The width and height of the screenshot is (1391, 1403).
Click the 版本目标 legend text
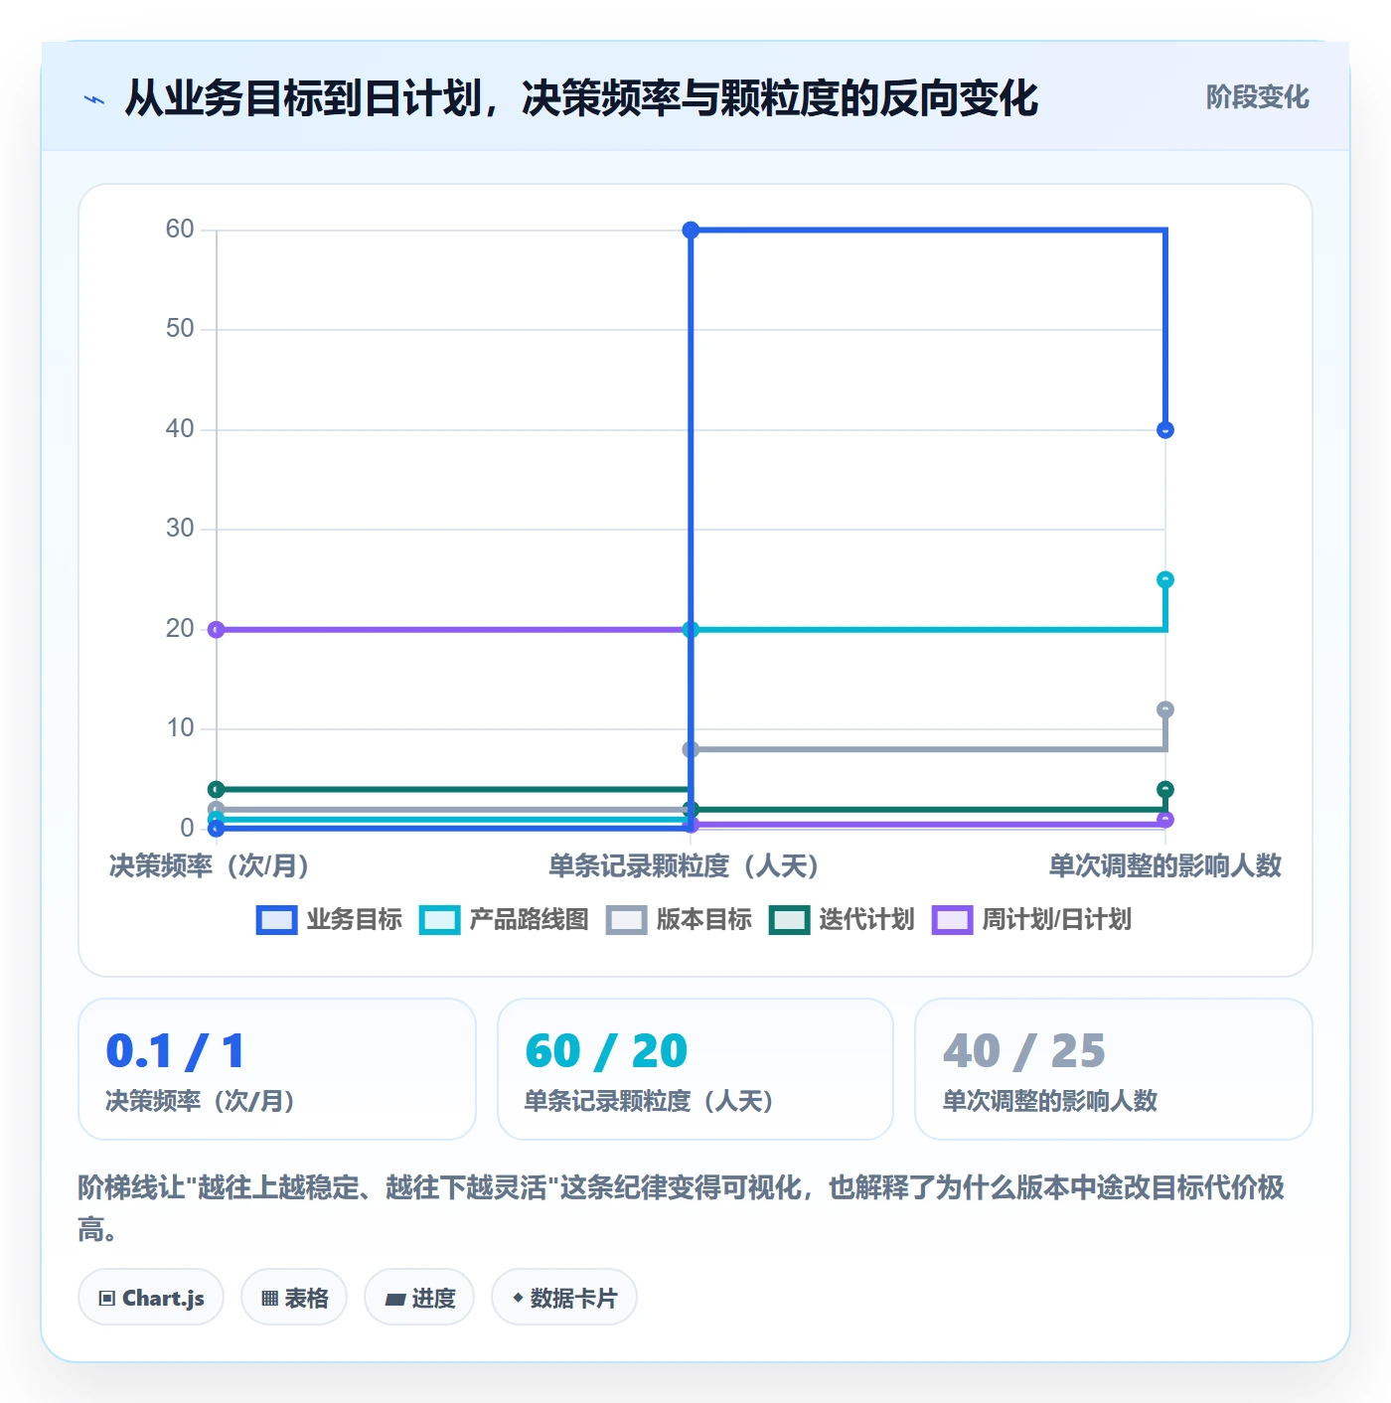(x=703, y=920)
